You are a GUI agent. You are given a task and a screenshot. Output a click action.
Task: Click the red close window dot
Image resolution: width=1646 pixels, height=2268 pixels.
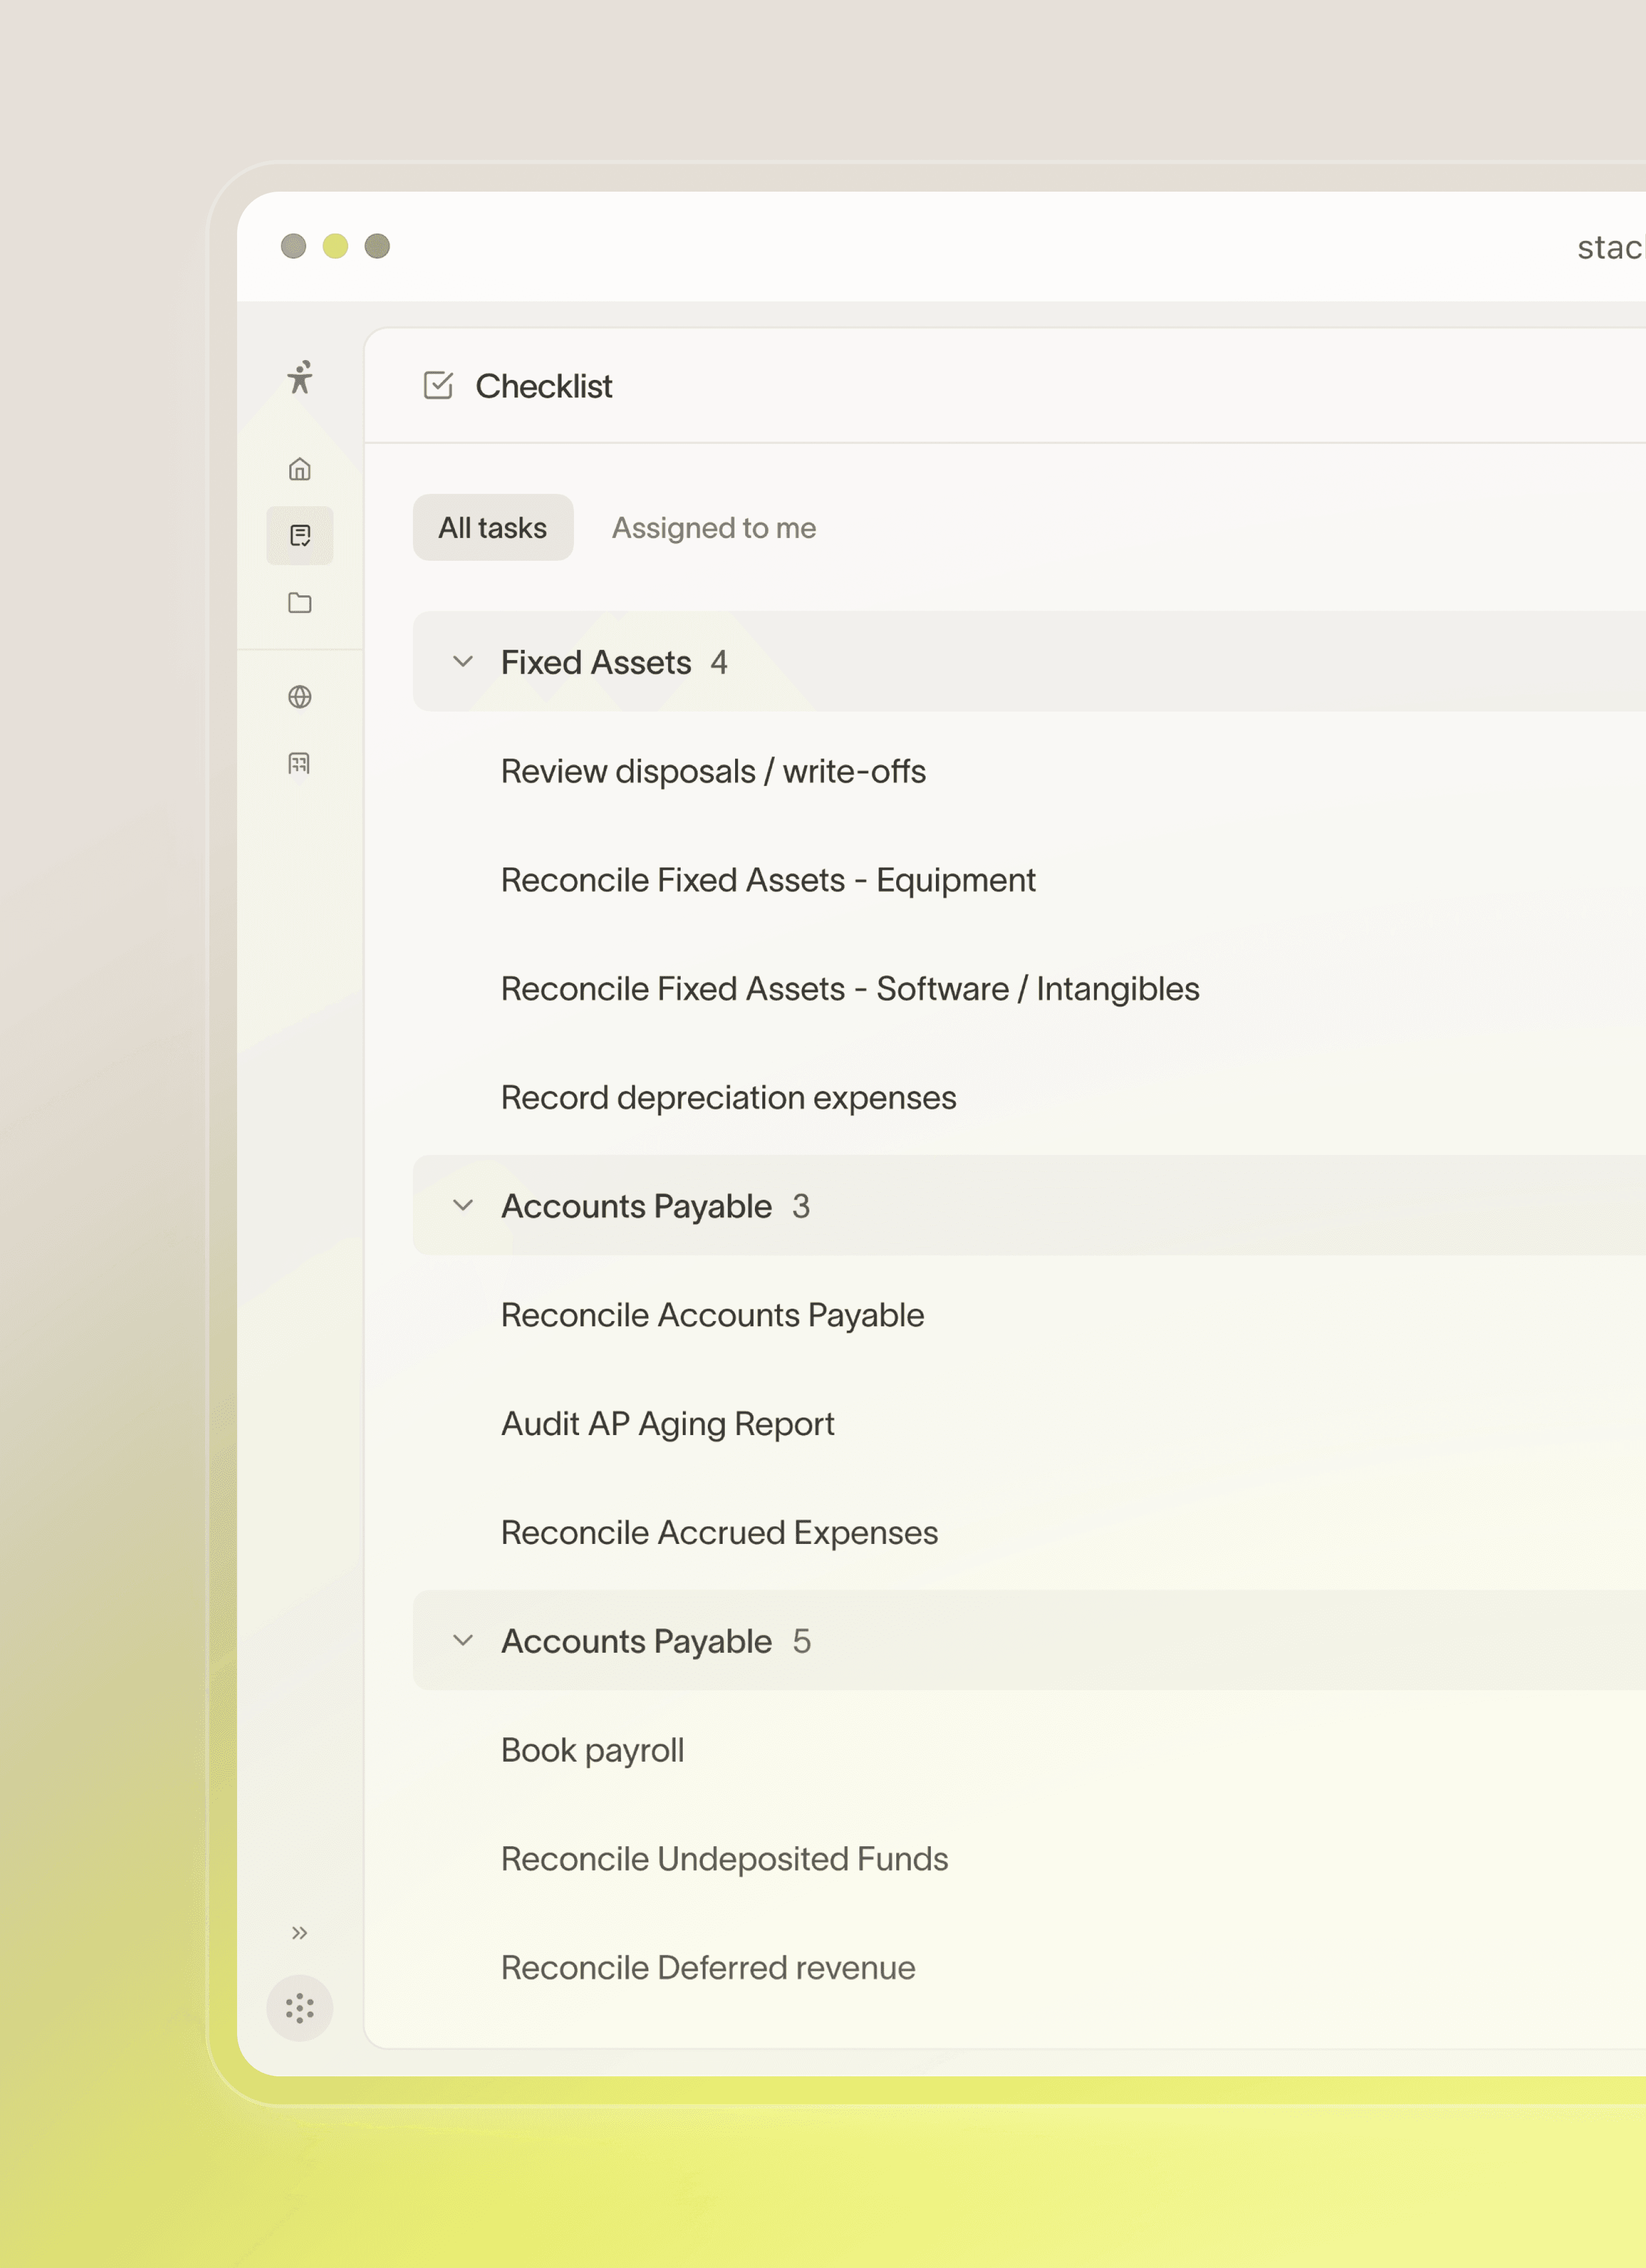click(x=293, y=246)
